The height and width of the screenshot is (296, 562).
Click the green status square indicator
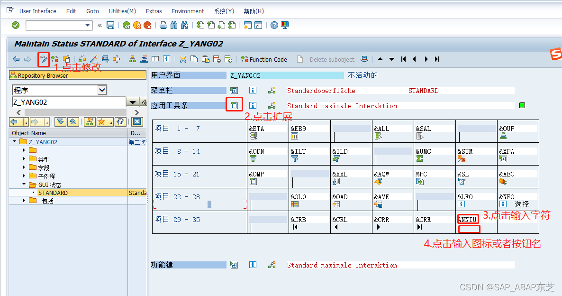pos(522,105)
